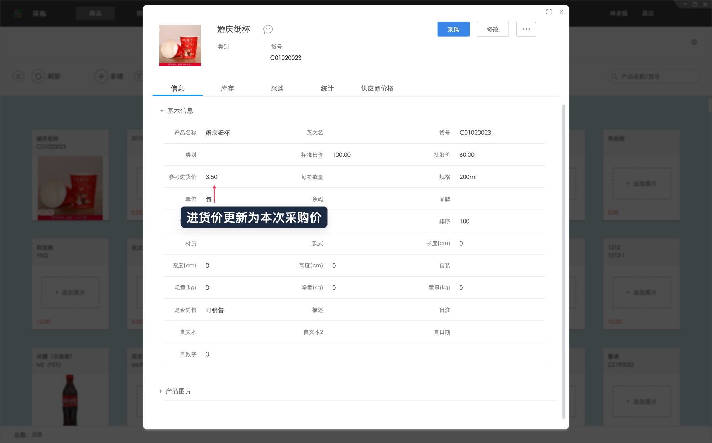Click 退出 in the background top bar
Viewport: 712px width, 443px height.
[648, 14]
